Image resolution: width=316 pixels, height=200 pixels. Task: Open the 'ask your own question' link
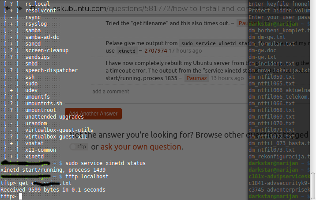(141, 146)
